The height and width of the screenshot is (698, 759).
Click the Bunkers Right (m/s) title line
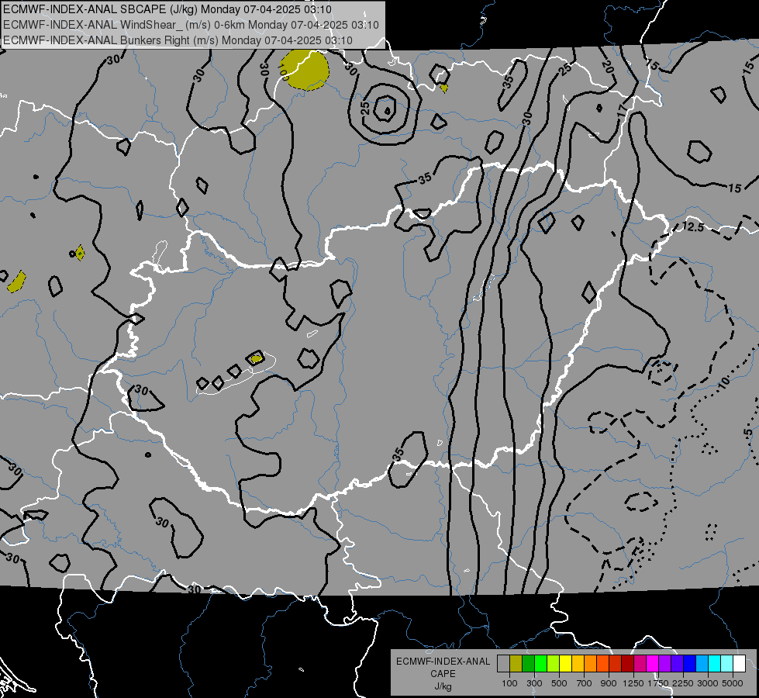178,40
